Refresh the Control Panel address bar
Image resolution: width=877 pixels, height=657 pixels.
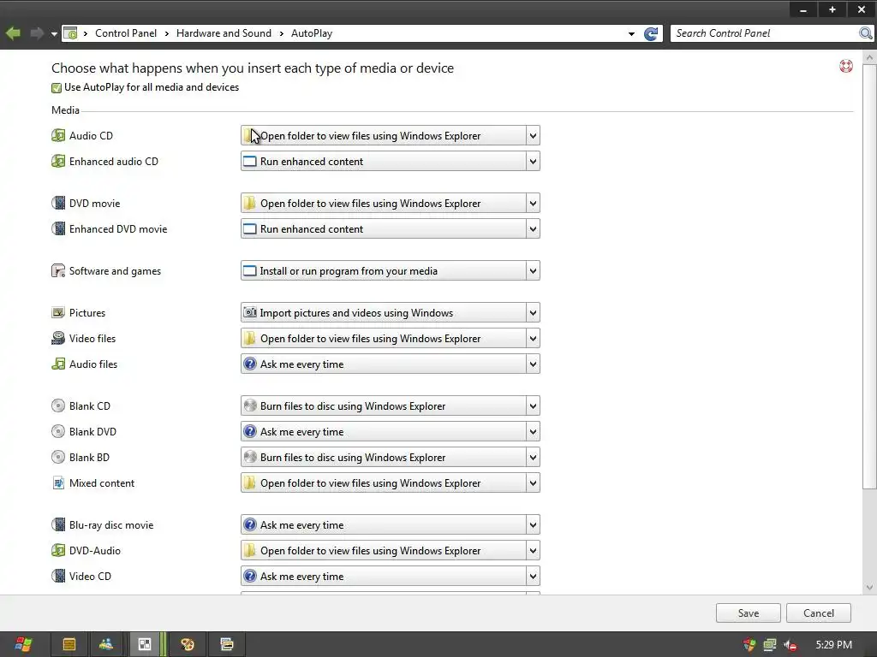[651, 33]
